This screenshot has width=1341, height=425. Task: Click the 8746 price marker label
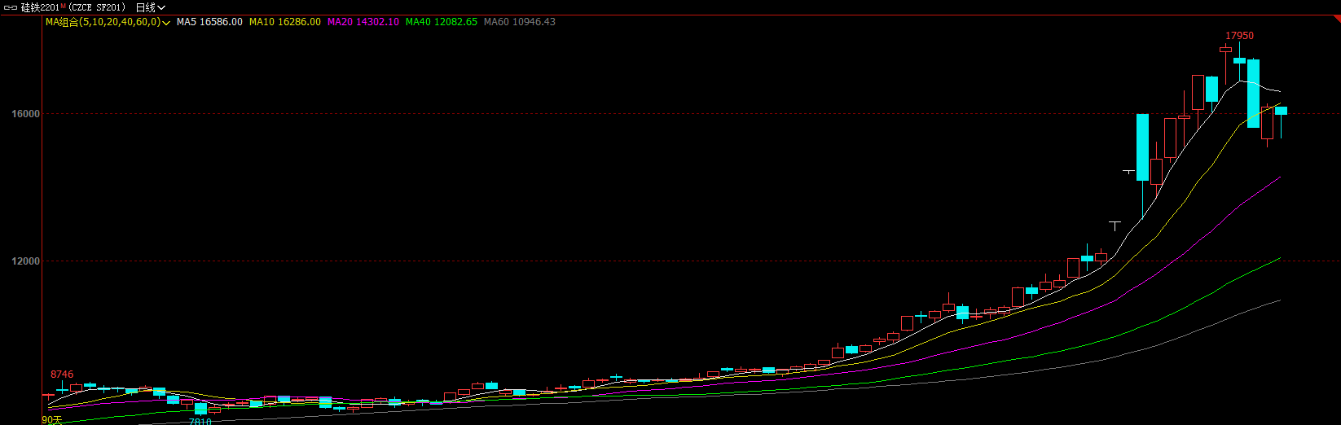point(62,375)
